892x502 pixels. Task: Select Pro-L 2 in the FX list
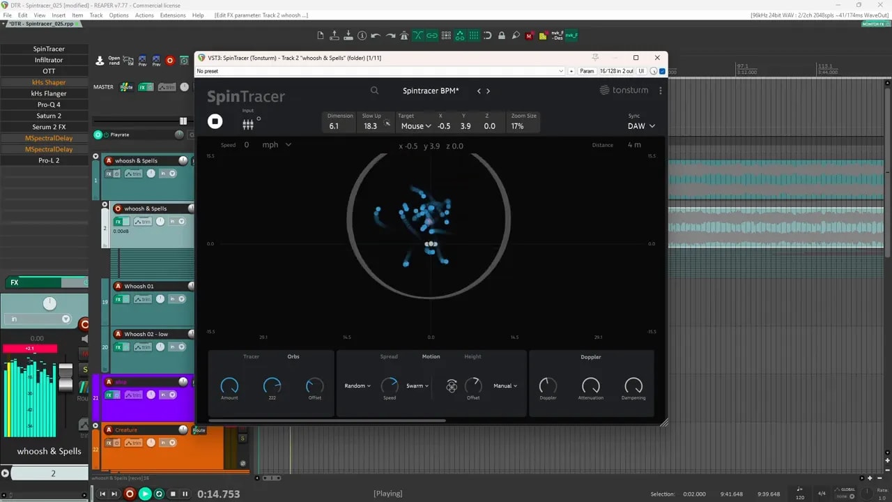click(49, 160)
